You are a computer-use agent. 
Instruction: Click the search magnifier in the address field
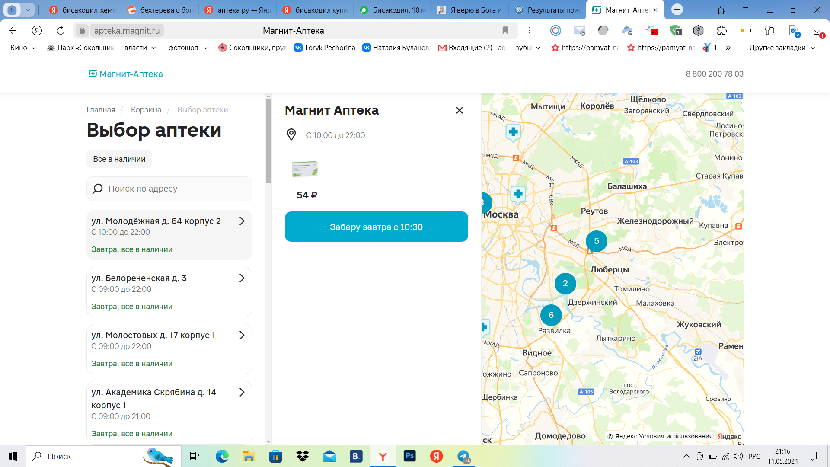98,189
